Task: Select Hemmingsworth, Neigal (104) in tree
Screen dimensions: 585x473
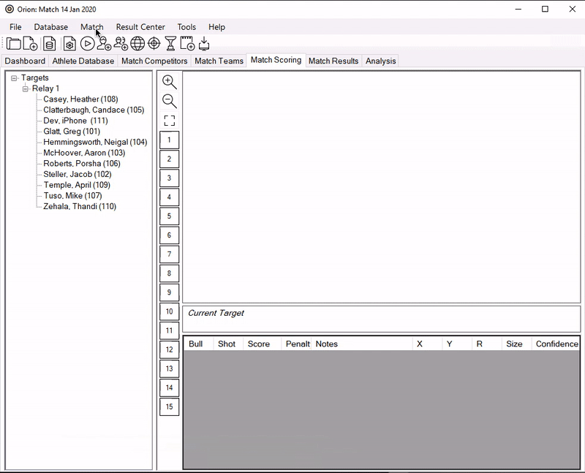Action: pyautogui.click(x=95, y=142)
